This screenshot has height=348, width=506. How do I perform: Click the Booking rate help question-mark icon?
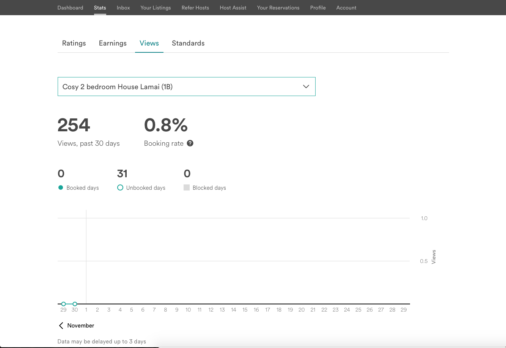(x=190, y=143)
